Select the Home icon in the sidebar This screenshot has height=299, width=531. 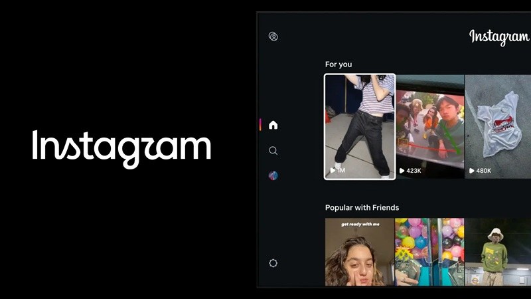tap(273, 125)
